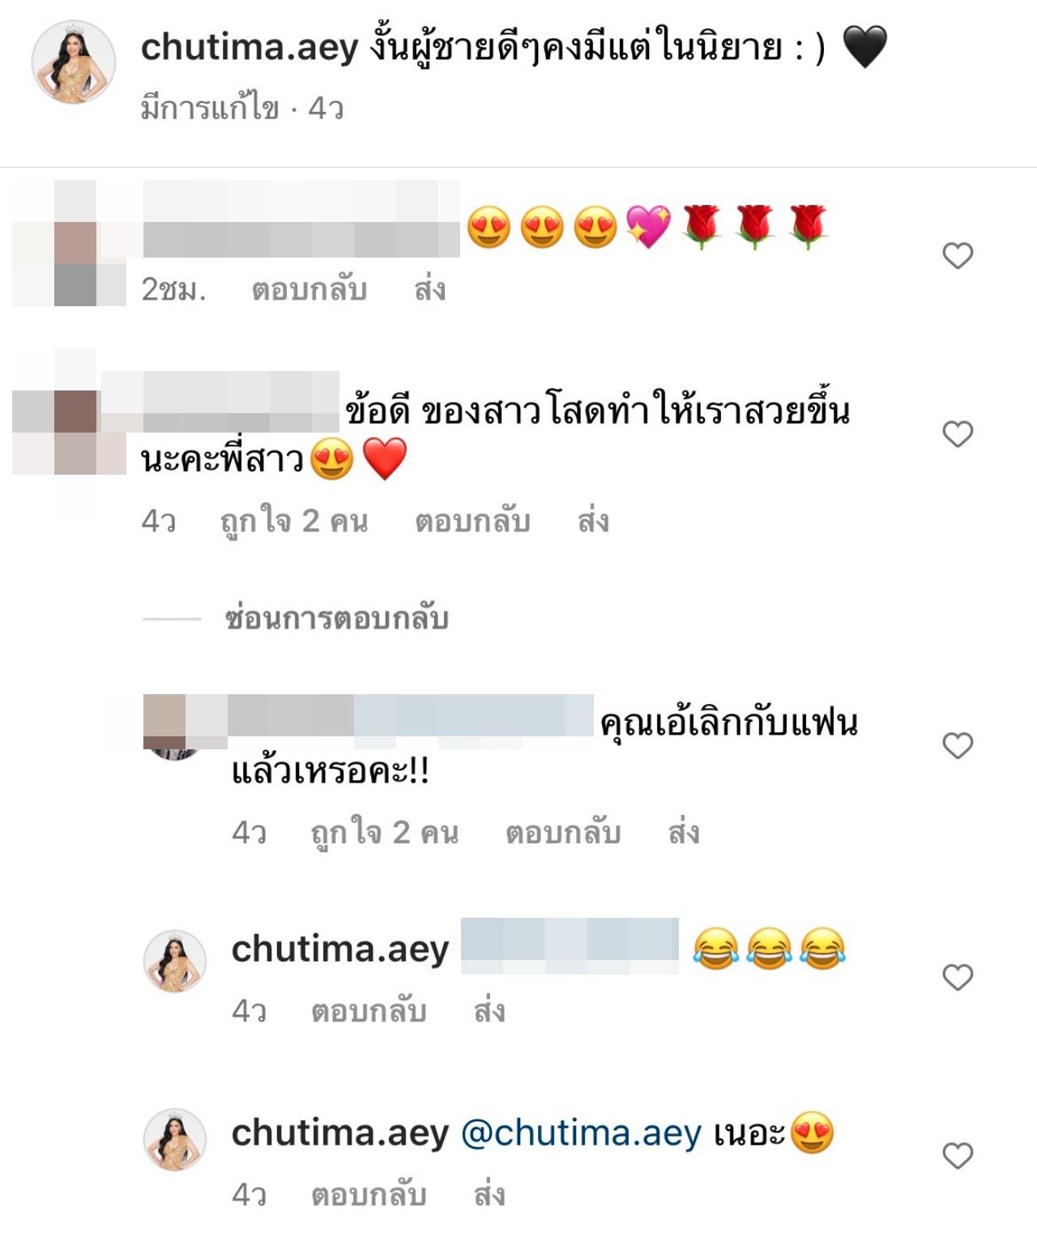Reply to chutima.aey เนอะ comment via ตอบกลับ

click(369, 1195)
